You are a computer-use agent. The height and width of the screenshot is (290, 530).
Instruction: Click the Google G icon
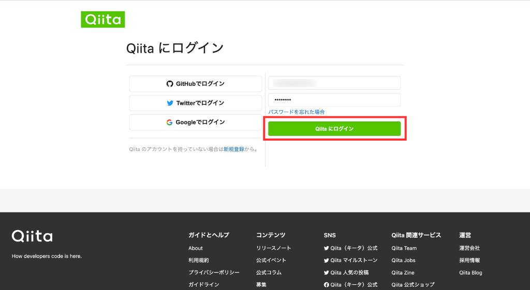pos(169,122)
